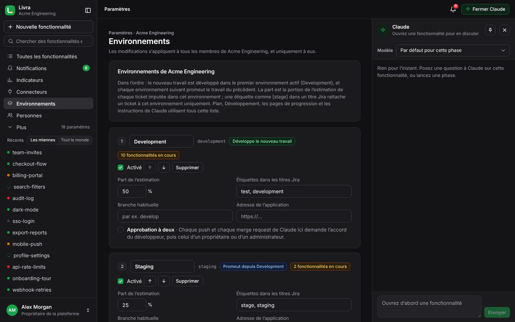Open the Modèle dropdown in Claude panel
This screenshot has width=515, height=322.
coord(453,50)
